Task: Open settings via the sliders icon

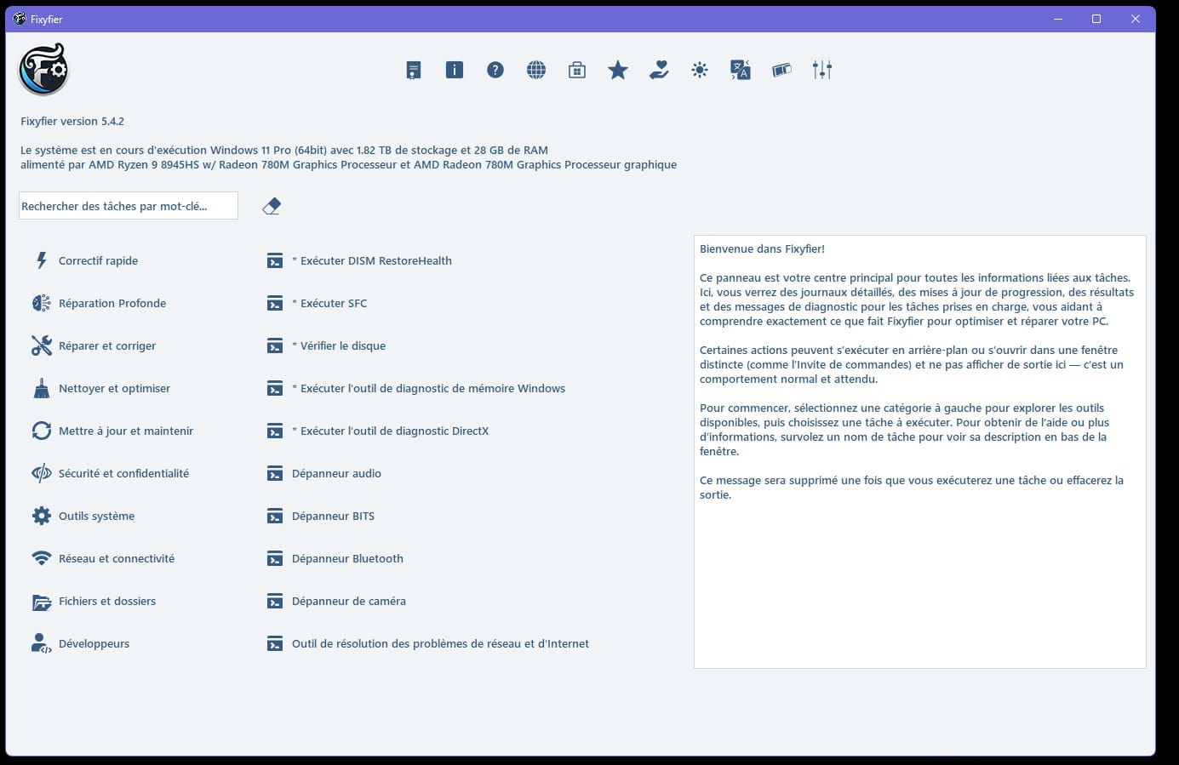Action: tap(822, 70)
